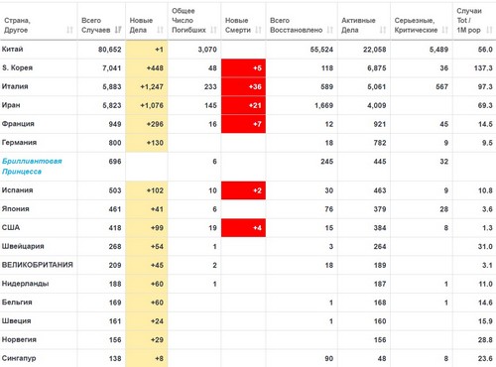Click the Страна, Другое column header label

17,25
